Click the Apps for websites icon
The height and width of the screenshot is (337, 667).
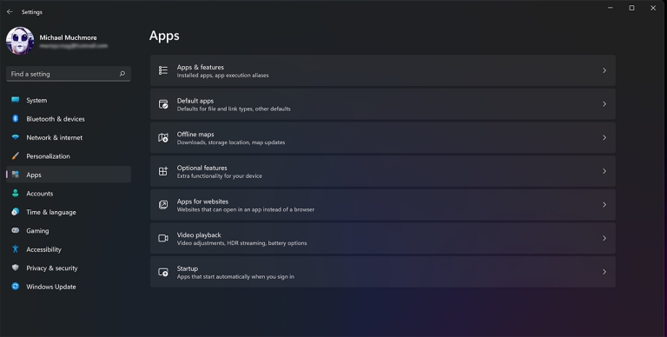(163, 205)
